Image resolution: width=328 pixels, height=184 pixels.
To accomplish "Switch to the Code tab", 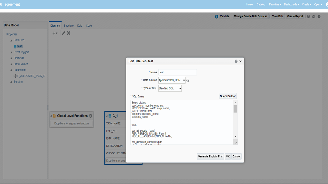I will (89, 26).
